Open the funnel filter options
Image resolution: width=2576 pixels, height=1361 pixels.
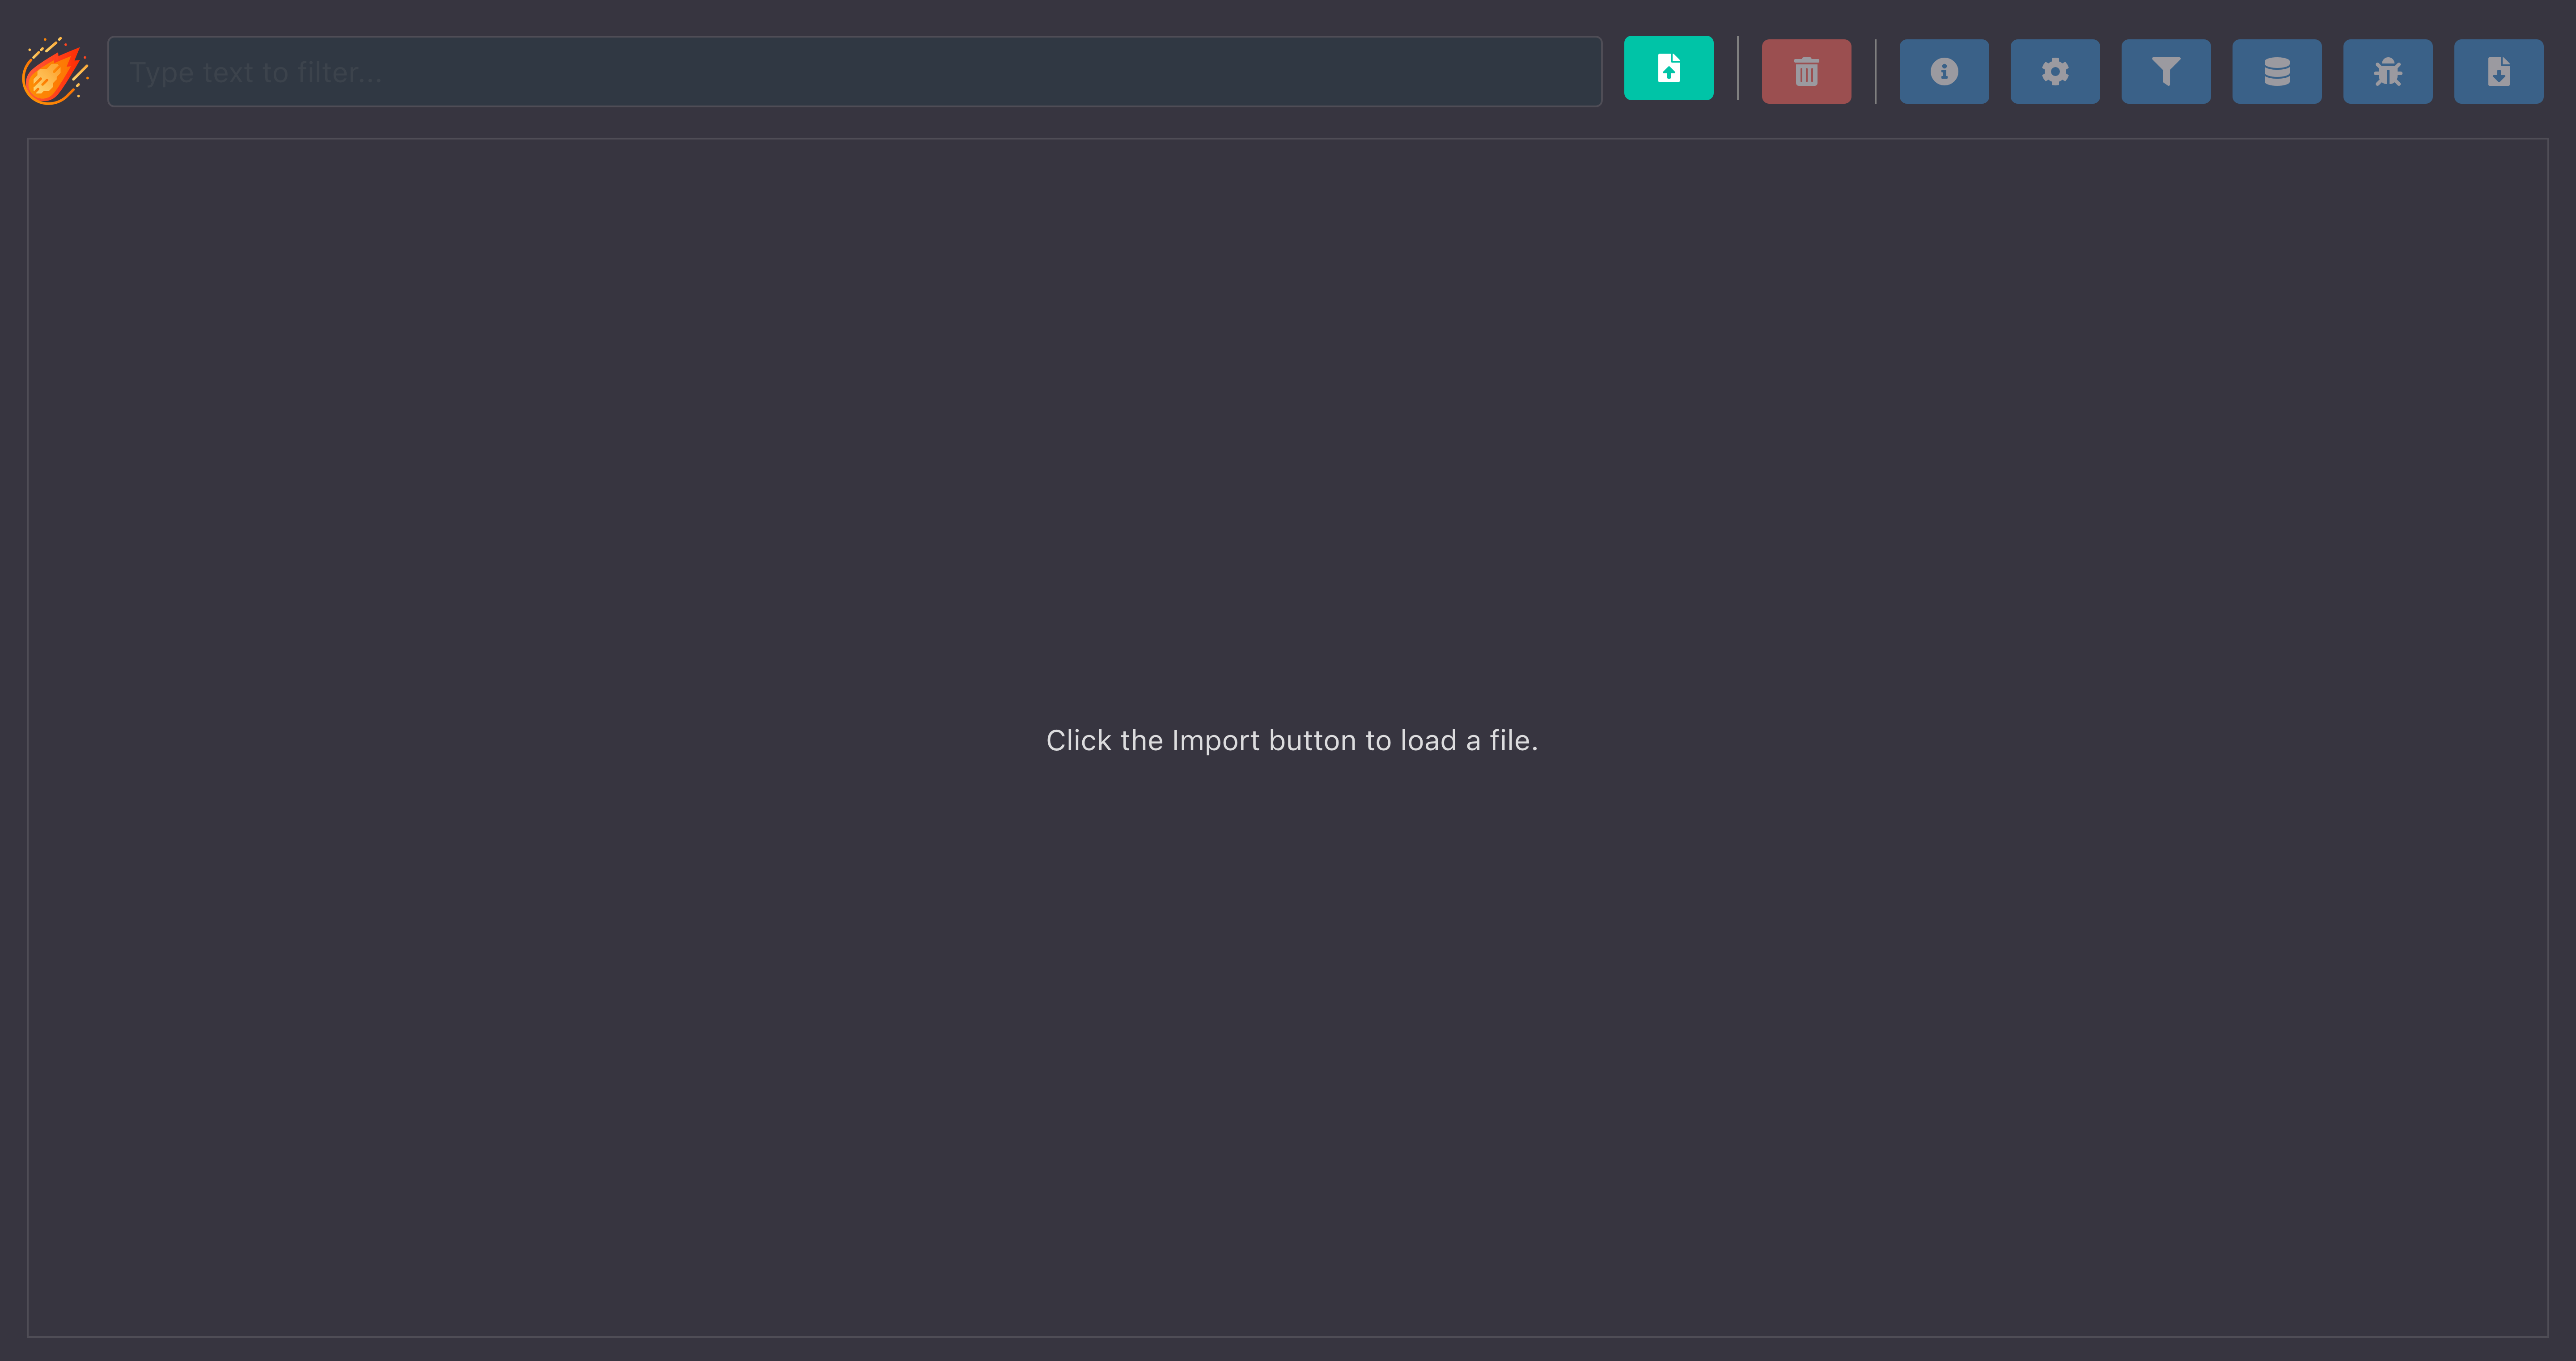tap(2166, 72)
